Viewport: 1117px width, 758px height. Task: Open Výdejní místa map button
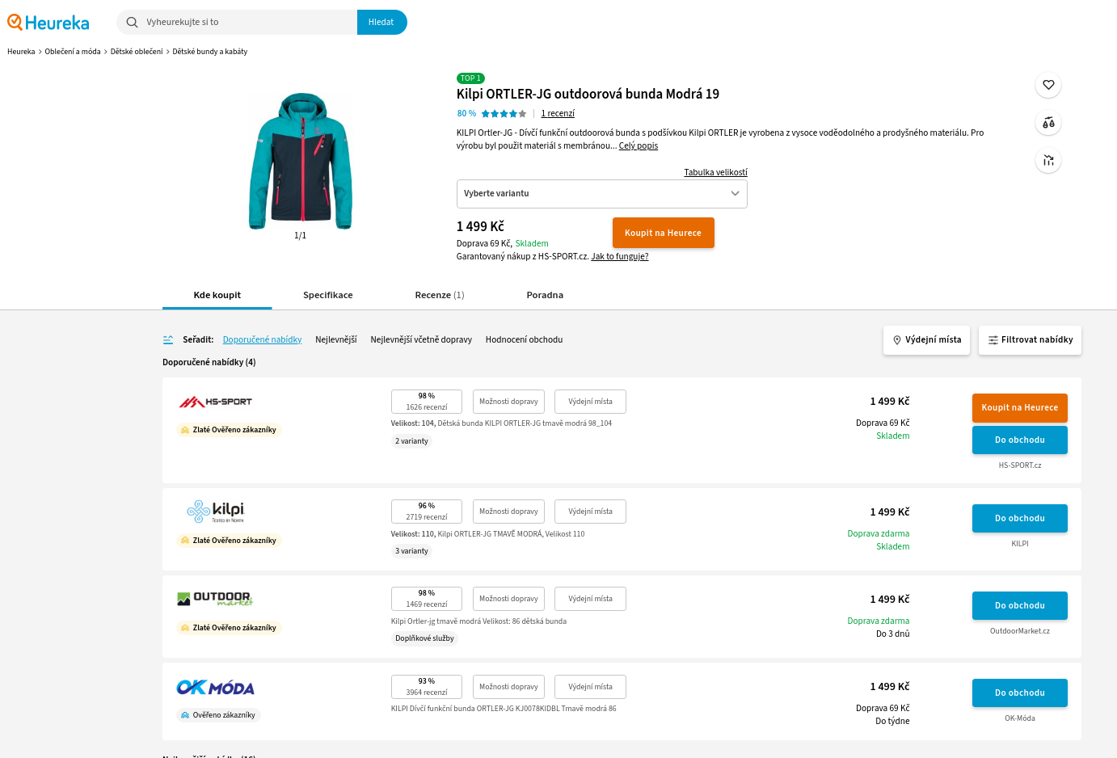pyautogui.click(x=926, y=340)
